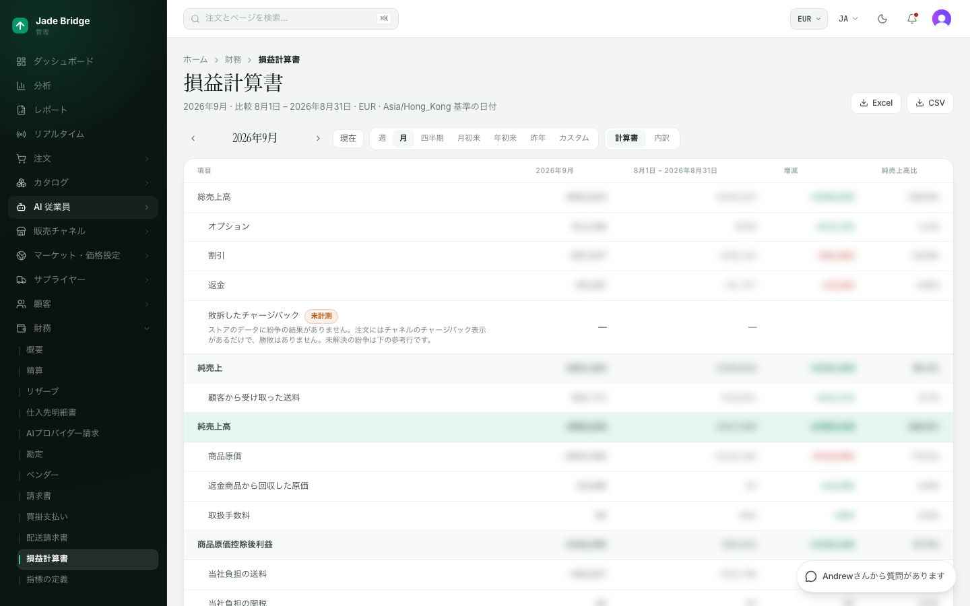Collapse the 財務 sidebar section chevron
This screenshot has height=606, width=970.
(x=147, y=329)
